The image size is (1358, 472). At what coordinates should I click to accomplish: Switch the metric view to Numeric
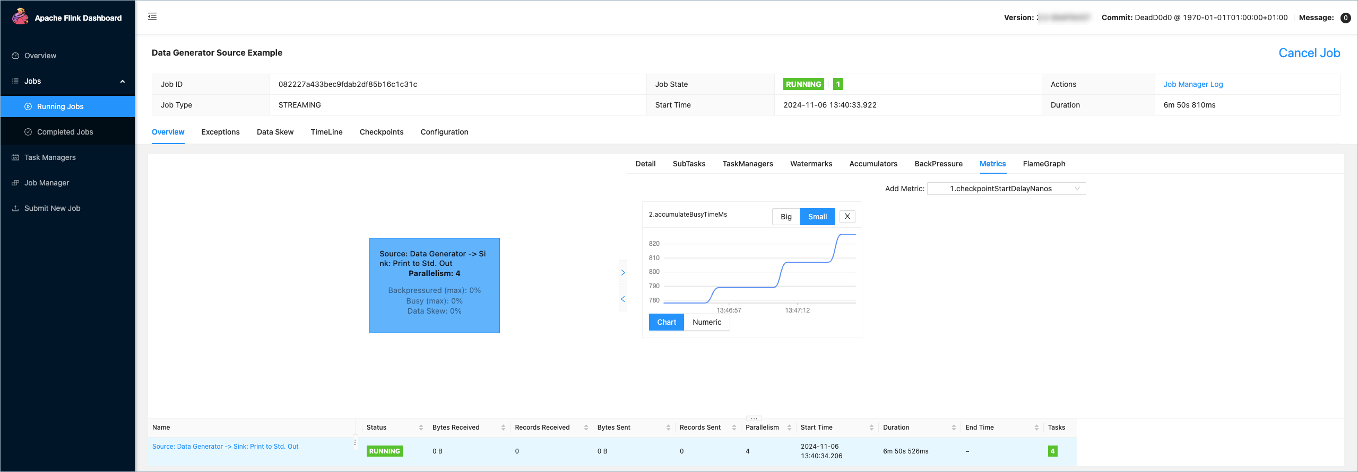coord(706,322)
